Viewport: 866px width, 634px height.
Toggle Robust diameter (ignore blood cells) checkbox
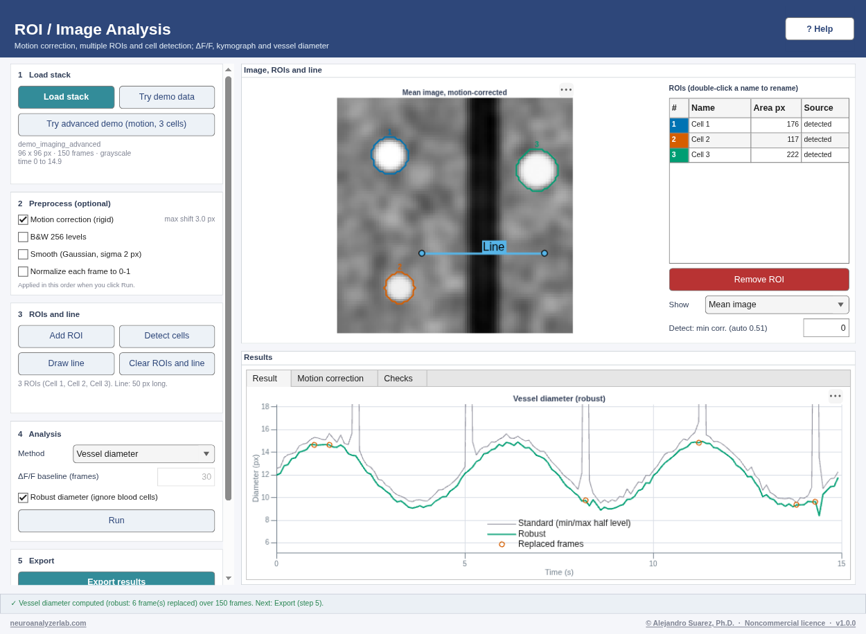point(23,497)
